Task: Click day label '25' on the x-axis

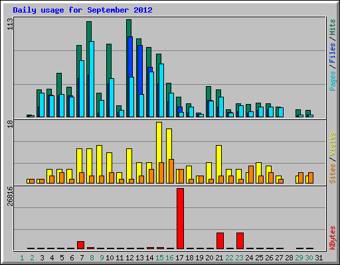Action: tap(259, 258)
